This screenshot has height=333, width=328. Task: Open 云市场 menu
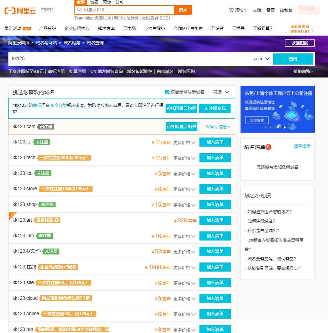129,29
